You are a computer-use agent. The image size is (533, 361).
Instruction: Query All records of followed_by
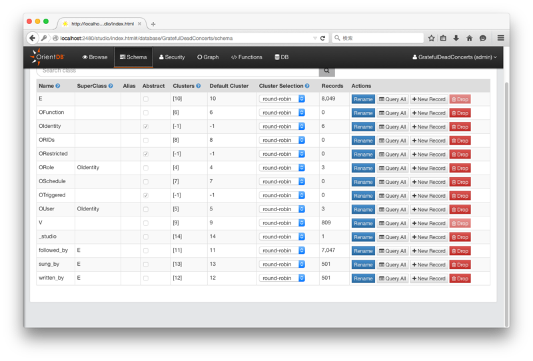(392, 251)
